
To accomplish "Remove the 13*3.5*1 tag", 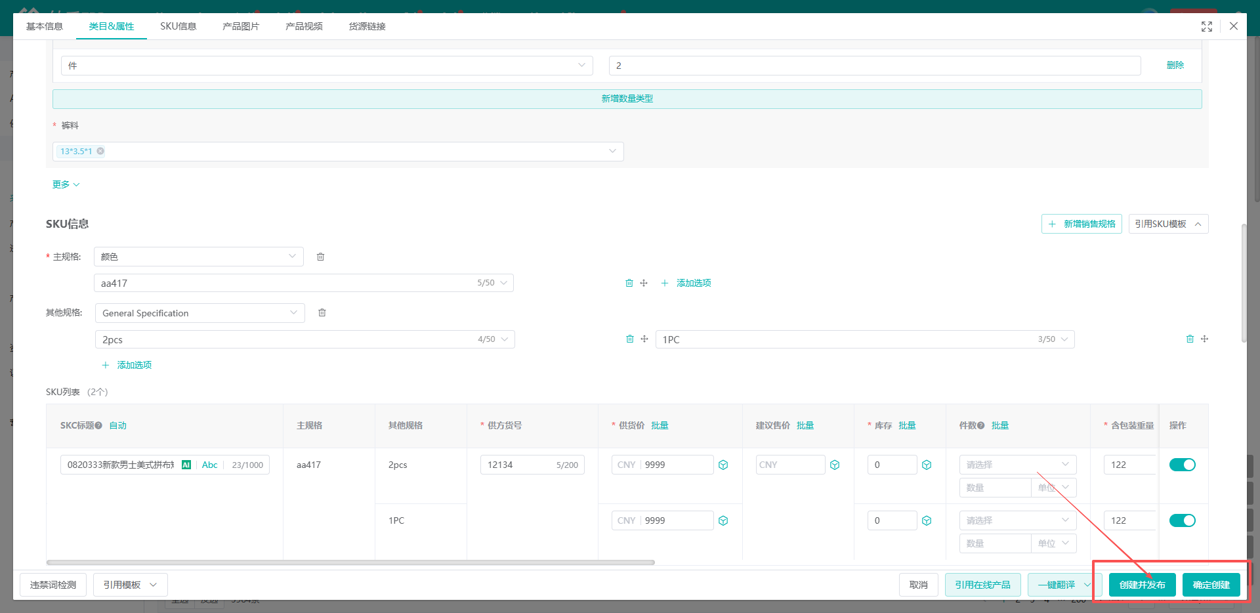I will 100,151.
